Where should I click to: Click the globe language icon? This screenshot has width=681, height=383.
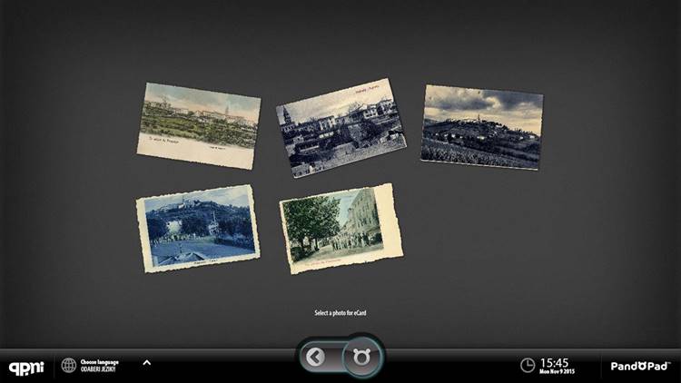click(69, 365)
